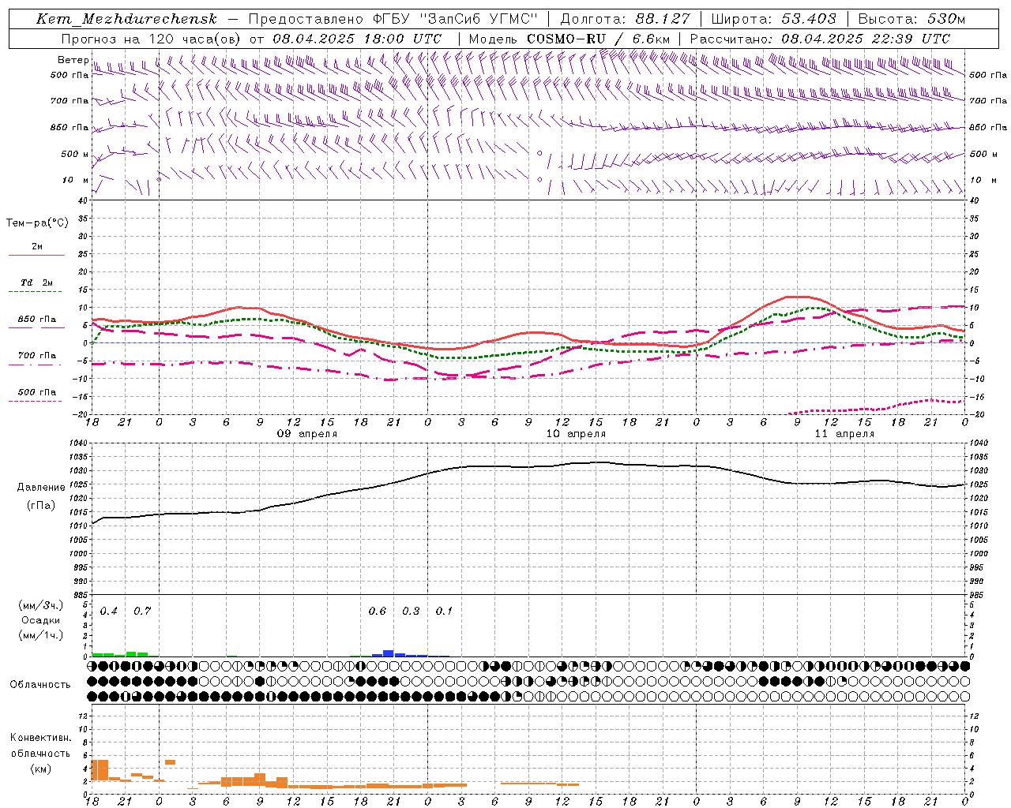Click the (мм/3ч.) precipitation unit label

click(x=40, y=605)
